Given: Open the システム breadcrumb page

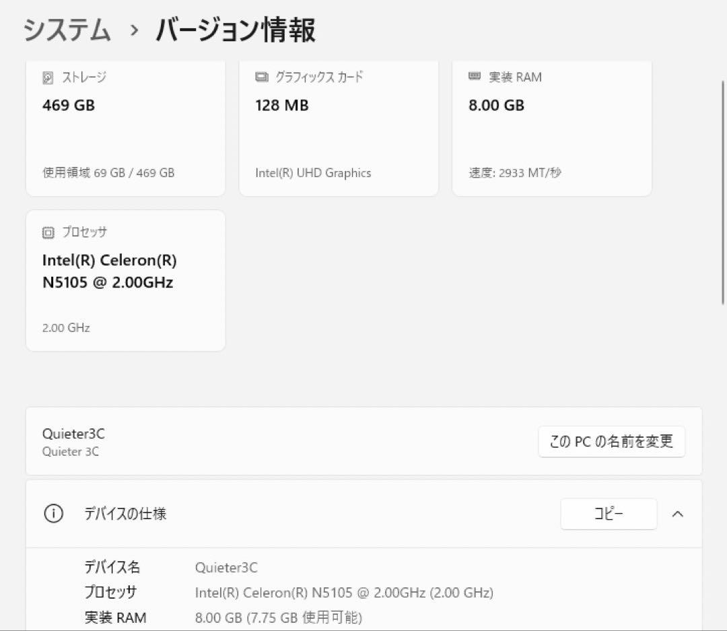Looking at the screenshot, I should (67, 30).
